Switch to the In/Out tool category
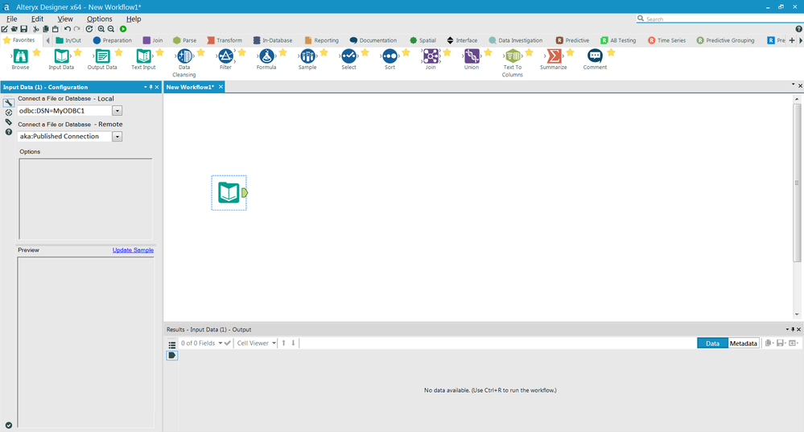Image resolution: width=804 pixels, height=432 pixels. click(68, 40)
